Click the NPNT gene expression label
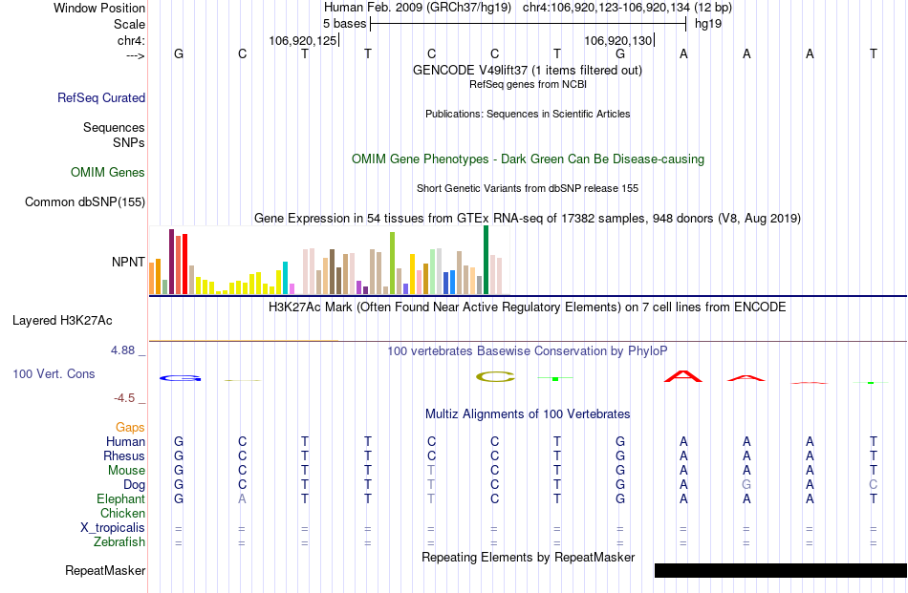 (129, 262)
